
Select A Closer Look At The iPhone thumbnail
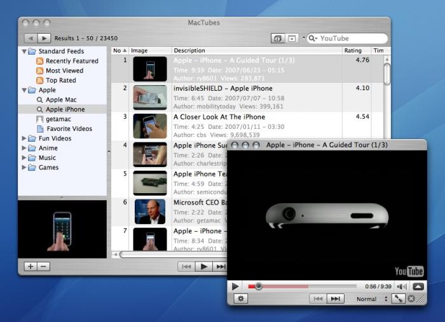click(150, 126)
